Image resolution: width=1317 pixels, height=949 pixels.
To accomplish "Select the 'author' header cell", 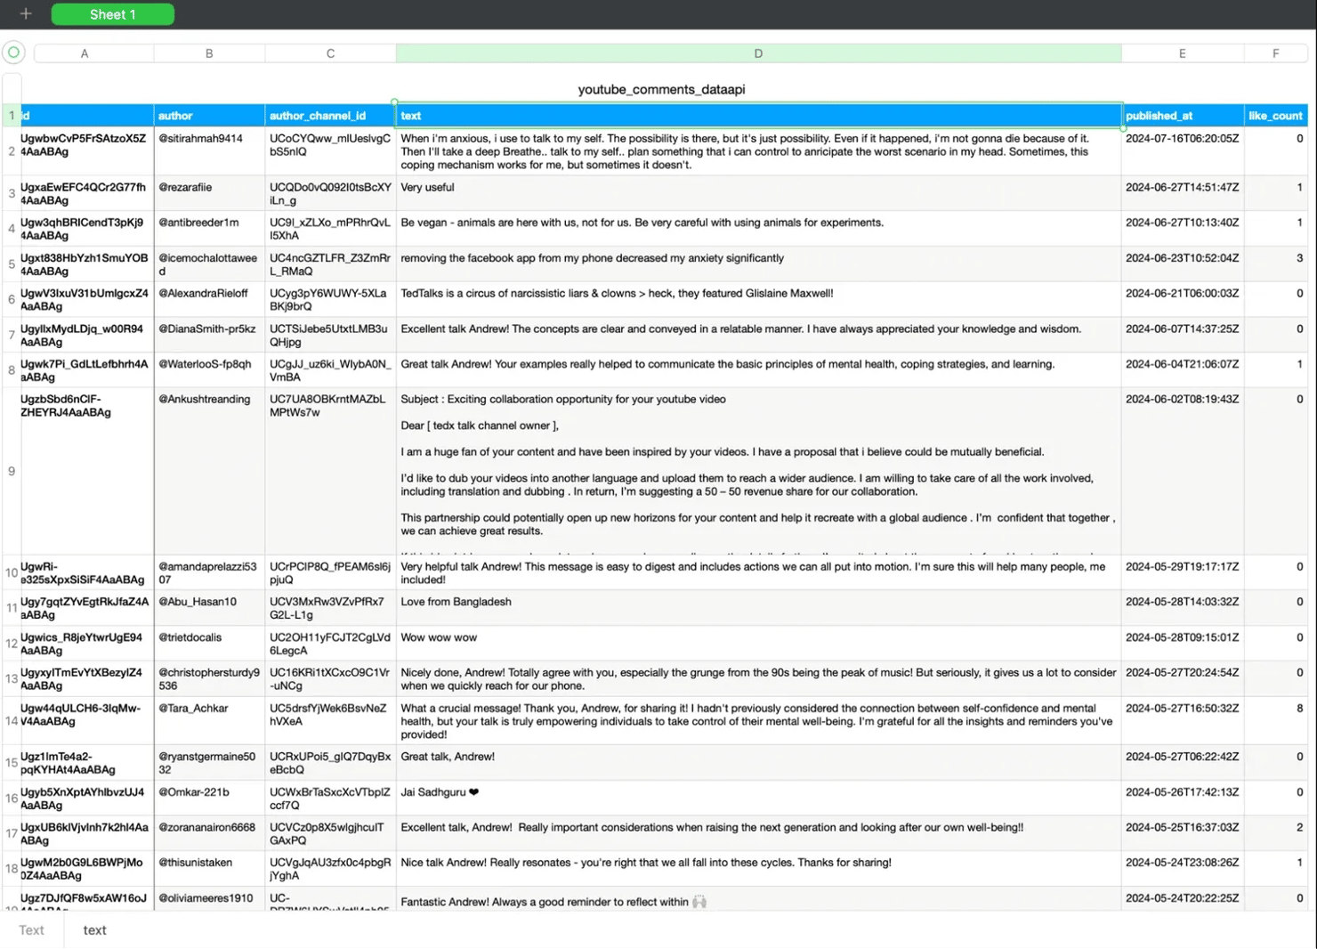I will point(209,116).
